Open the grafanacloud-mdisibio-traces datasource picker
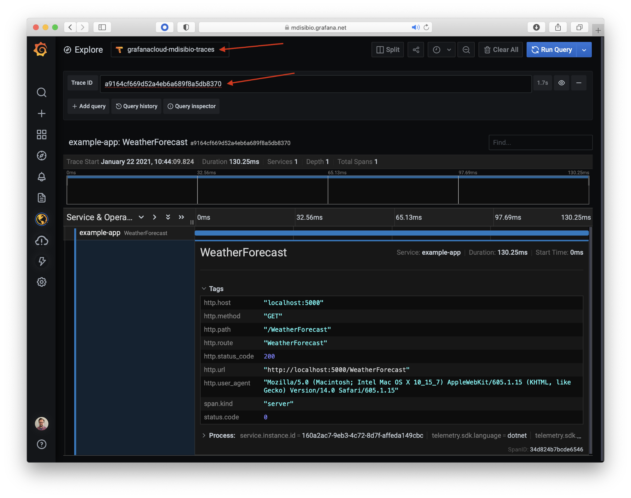Screen dimensions: 631x498 click(170, 50)
